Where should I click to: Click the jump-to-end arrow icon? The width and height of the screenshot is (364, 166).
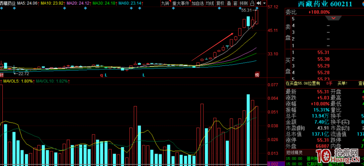pyautogui.click(x=259, y=3)
